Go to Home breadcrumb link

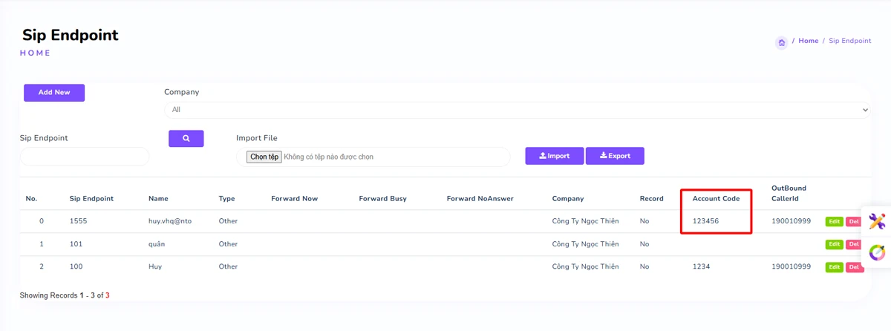(808, 41)
